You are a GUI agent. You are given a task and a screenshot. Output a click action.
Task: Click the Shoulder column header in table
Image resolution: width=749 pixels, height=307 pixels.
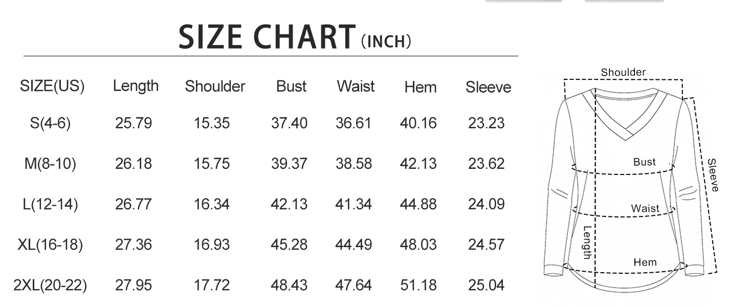coord(215,86)
